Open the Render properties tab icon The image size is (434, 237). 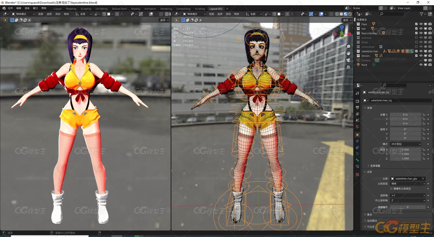pyautogui.click(x=357, y=101)
